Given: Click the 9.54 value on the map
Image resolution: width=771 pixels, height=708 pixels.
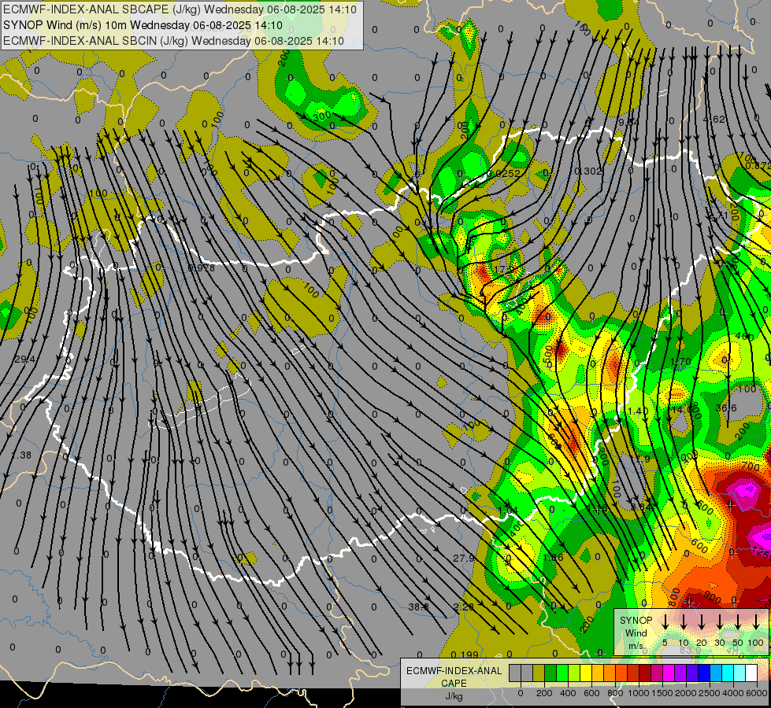Looking at the screenshot, I should [628, 122].
